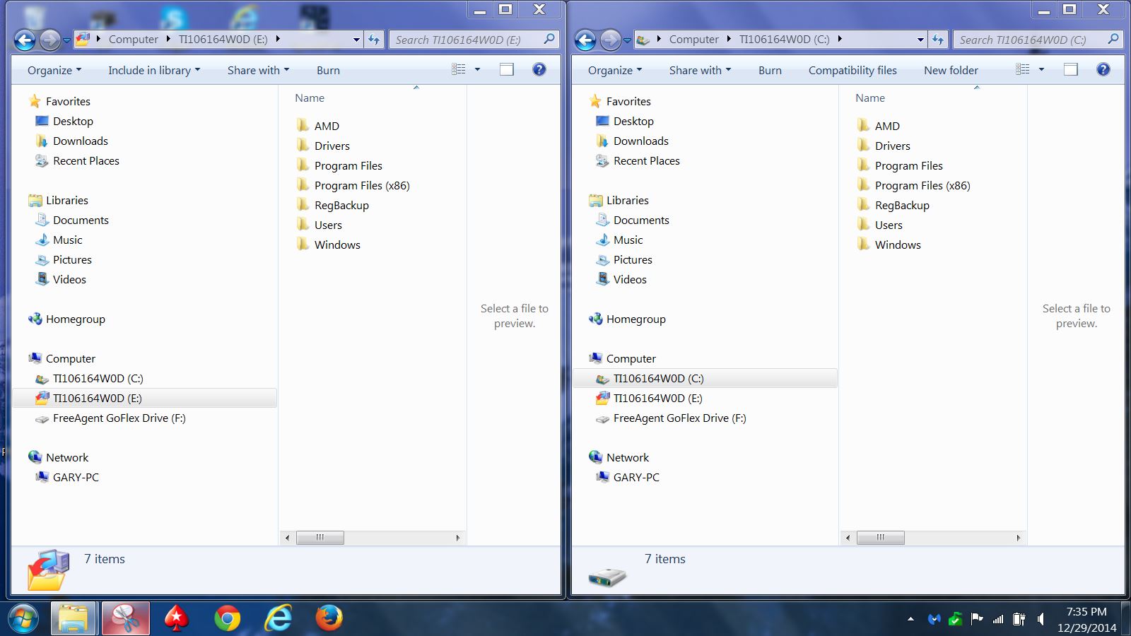Click the search box in E: drive window
1131x636 pixels.
pos(474,40)
